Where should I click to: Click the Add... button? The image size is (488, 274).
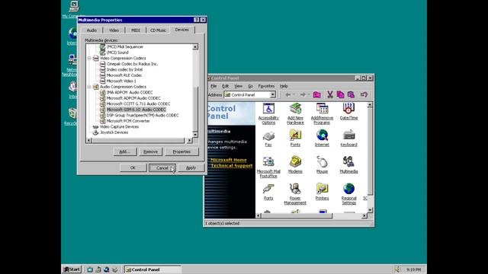click(125, 151)
